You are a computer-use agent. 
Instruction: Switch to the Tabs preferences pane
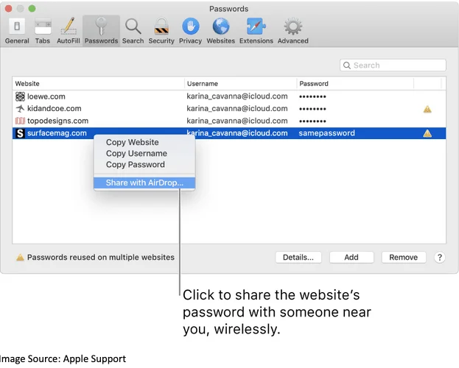pyautogui.click(x=43, y=30)
